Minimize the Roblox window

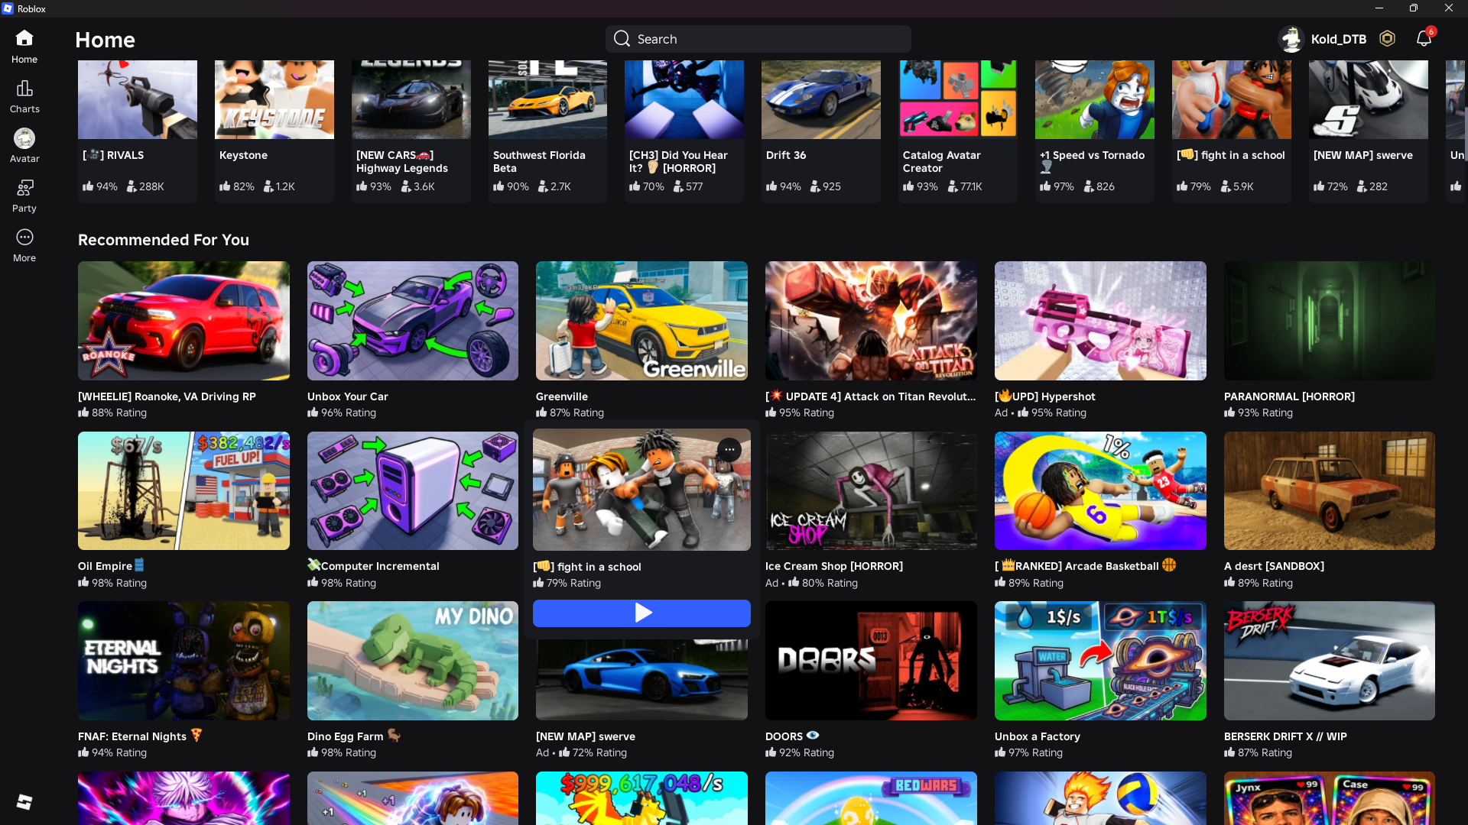[x=1379, y=8]
